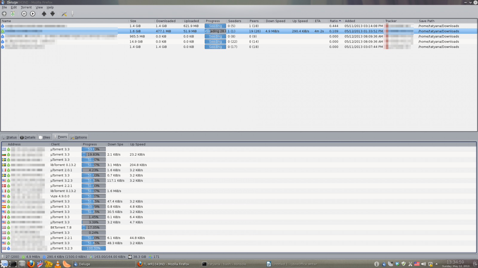This screenshot has width=478, height=268.
Task: Click the 100.00% peer progress bar
Action: point(94,248)
